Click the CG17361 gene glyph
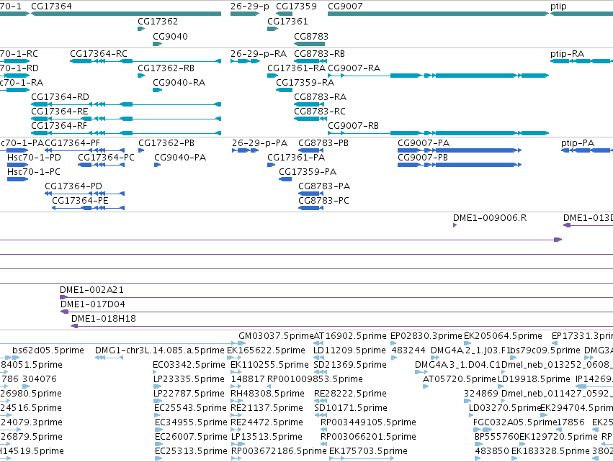The height and width of the screenshot is (462, 613). [272, 29]
